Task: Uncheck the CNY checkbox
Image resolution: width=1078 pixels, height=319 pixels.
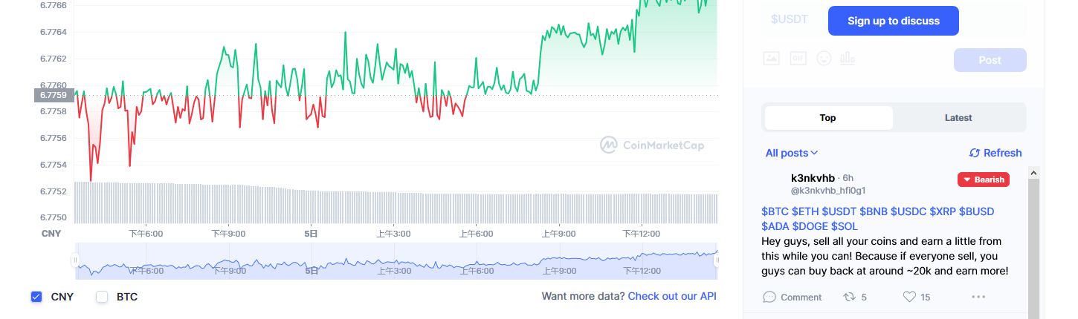Action: (x=36, y=297)
